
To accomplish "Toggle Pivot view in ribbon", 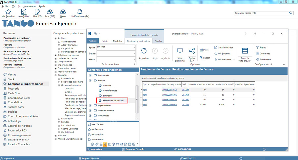I will [204, 50].
